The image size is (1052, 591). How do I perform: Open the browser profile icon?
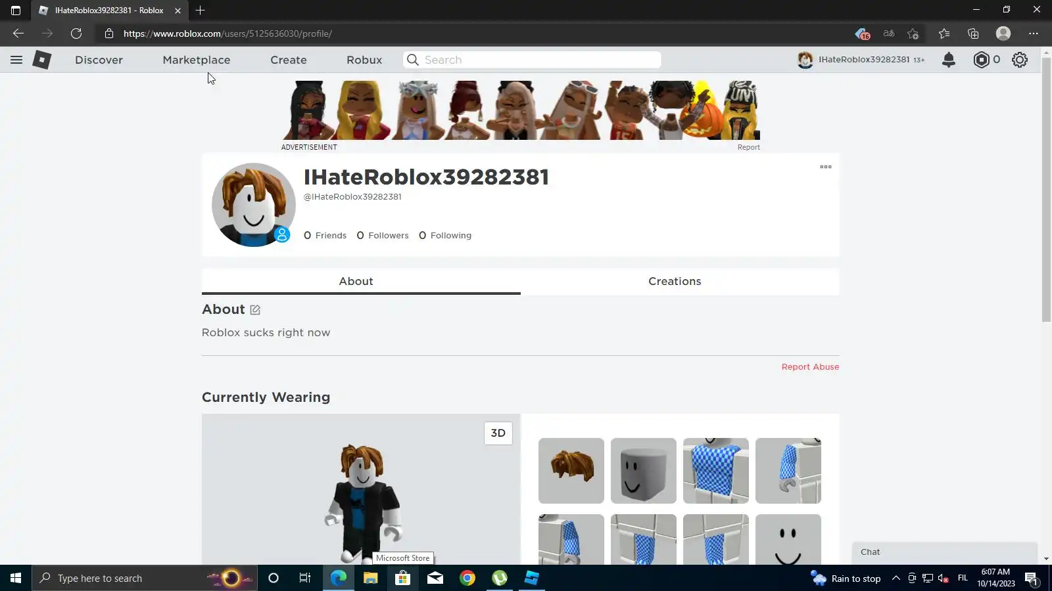[1003, 33]
